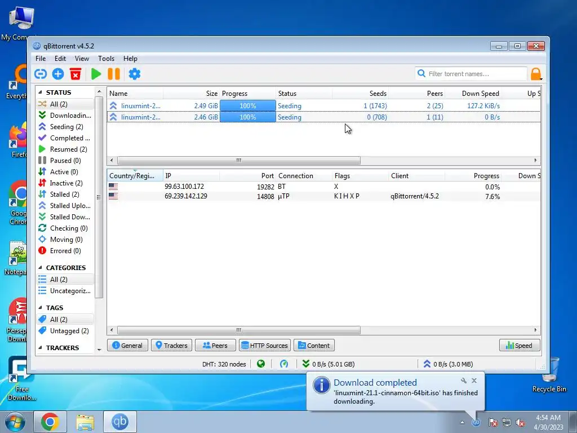This screenshot has width=577, height=433.
Task: Switch to the Peers tab
Action: (215, 346)
